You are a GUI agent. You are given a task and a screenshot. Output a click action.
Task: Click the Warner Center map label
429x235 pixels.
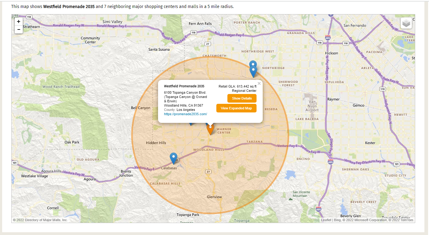[224, 131]
